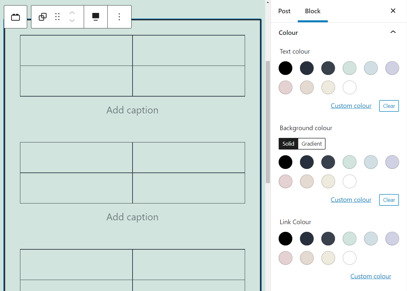Collapse the Colour panel chevron

pos(393,32)
